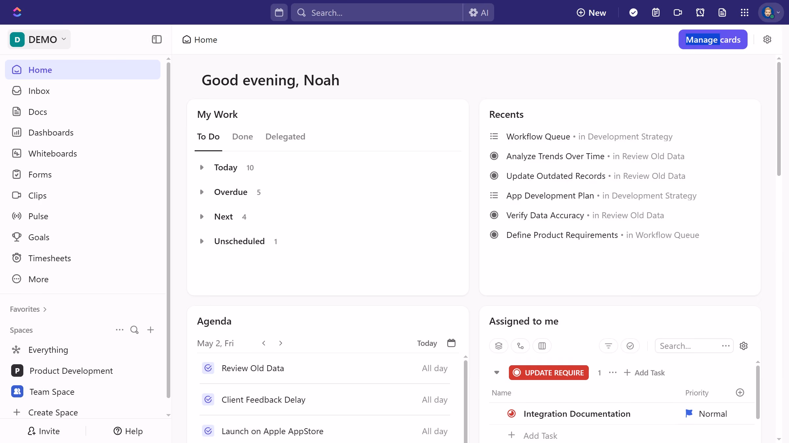The image size is (789, 443).
Task: Mark Client Feedback Delay complete
Action: pos(208,399)
